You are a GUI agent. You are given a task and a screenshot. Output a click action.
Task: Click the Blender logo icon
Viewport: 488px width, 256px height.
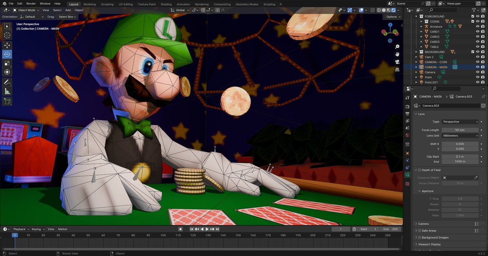tap(4, 4)
